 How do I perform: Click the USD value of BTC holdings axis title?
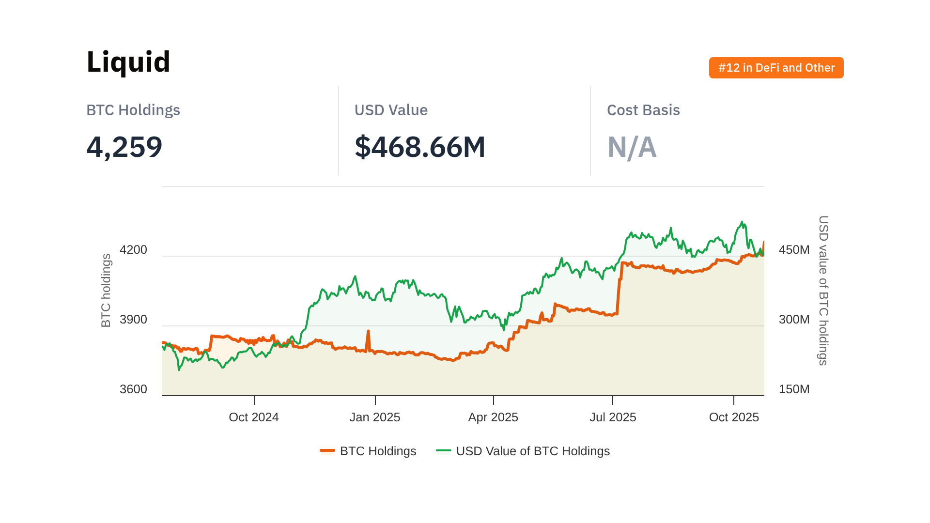[823, 291]
